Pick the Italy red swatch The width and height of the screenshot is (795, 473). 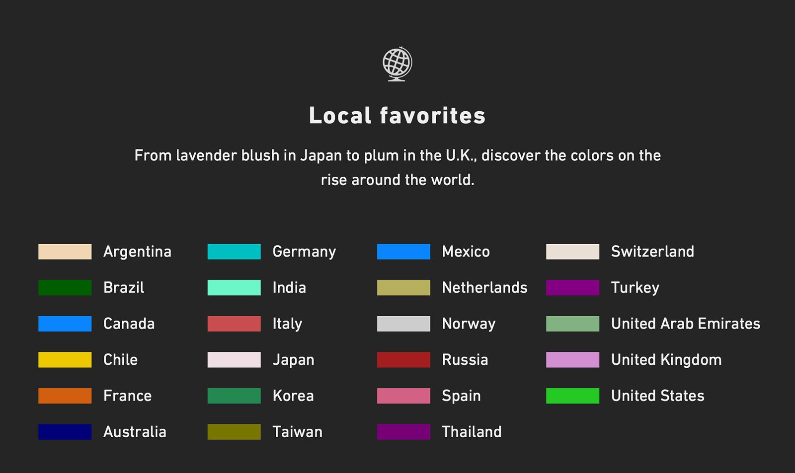tap(234, 324)
